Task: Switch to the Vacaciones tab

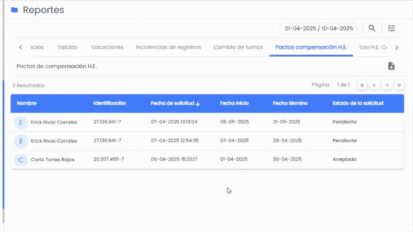Action: 107,47
